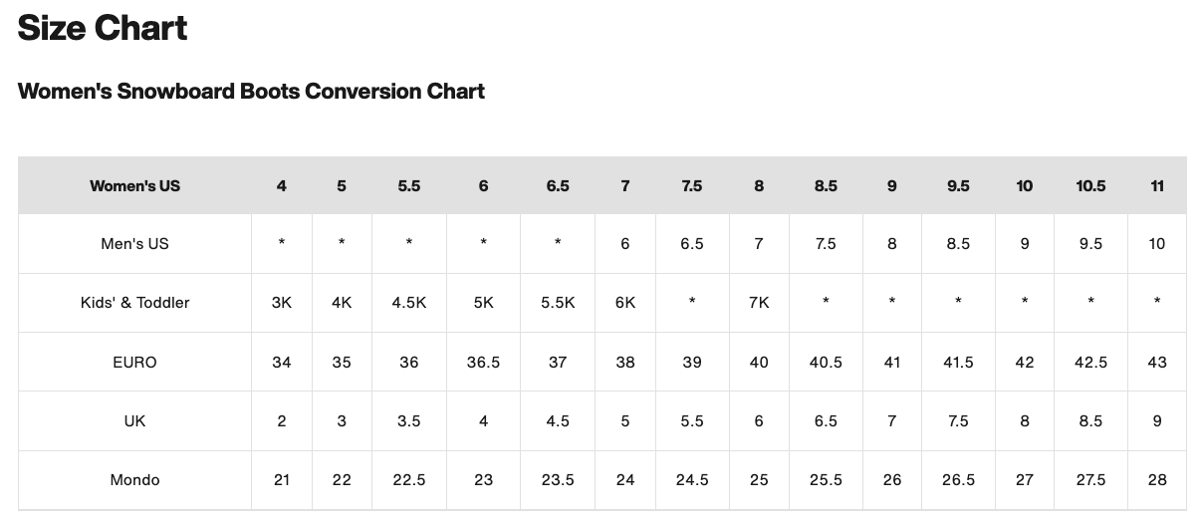1200x526 pixels.
Task: Click the 7K Kids' size cell
Action: pyautogui.click(x=759, y=303)
